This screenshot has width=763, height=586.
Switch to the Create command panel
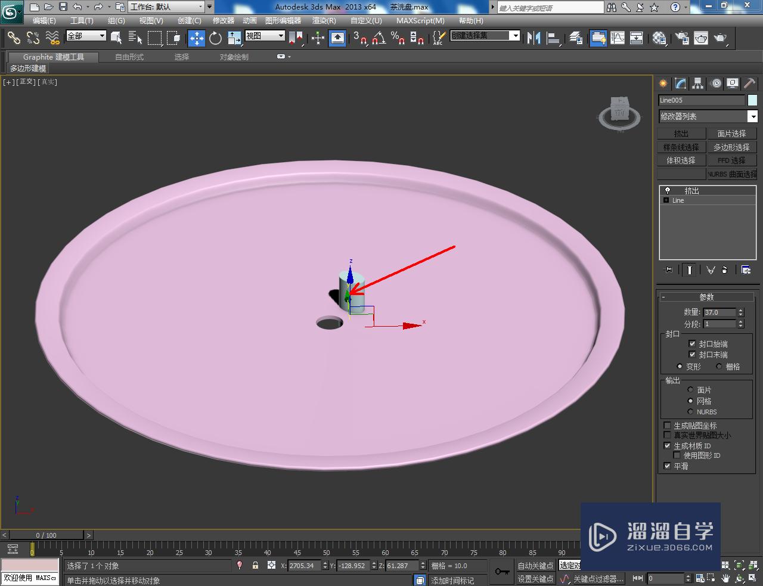(x=663, y=83)
